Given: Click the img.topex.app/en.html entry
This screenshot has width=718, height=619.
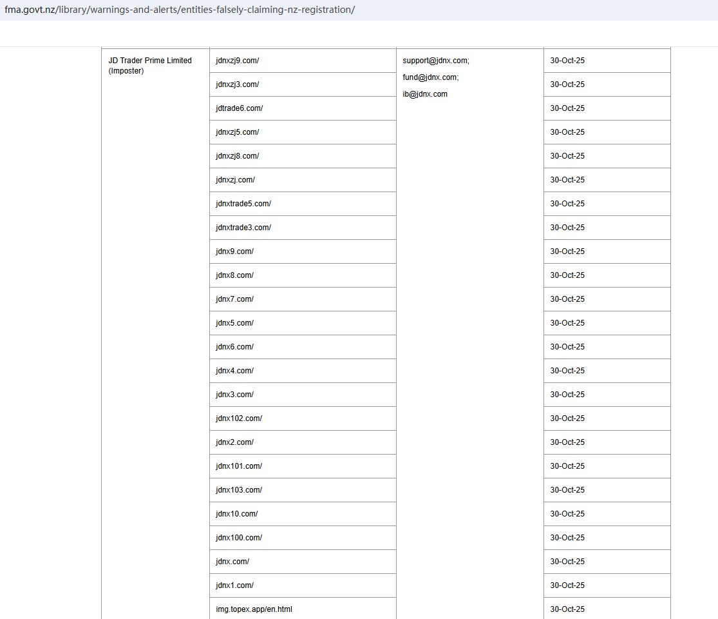Looking at the screenshot, I should coord(254,609).
